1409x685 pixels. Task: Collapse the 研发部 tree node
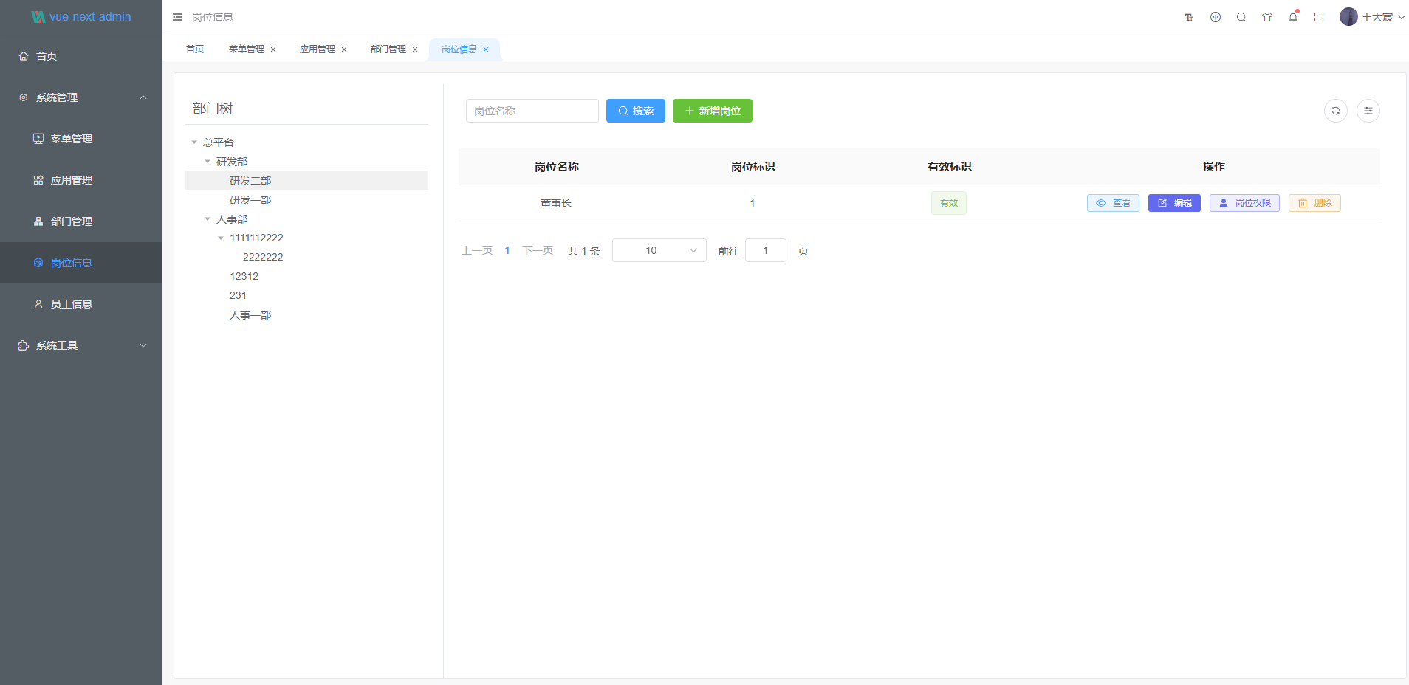(x=208, y=162)
